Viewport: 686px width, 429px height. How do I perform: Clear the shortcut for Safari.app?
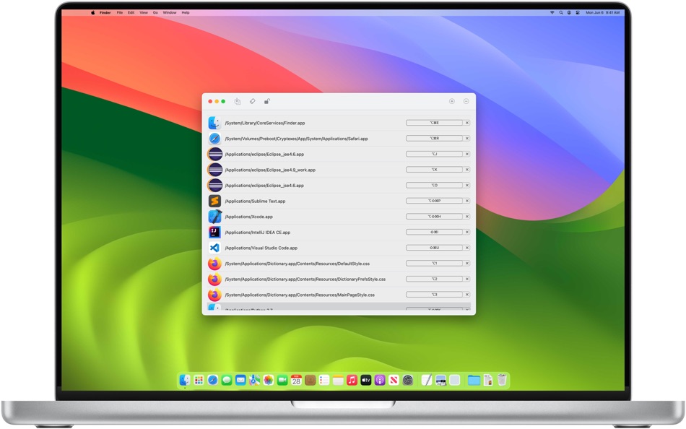pyautogui.click(x=466, y=139)
